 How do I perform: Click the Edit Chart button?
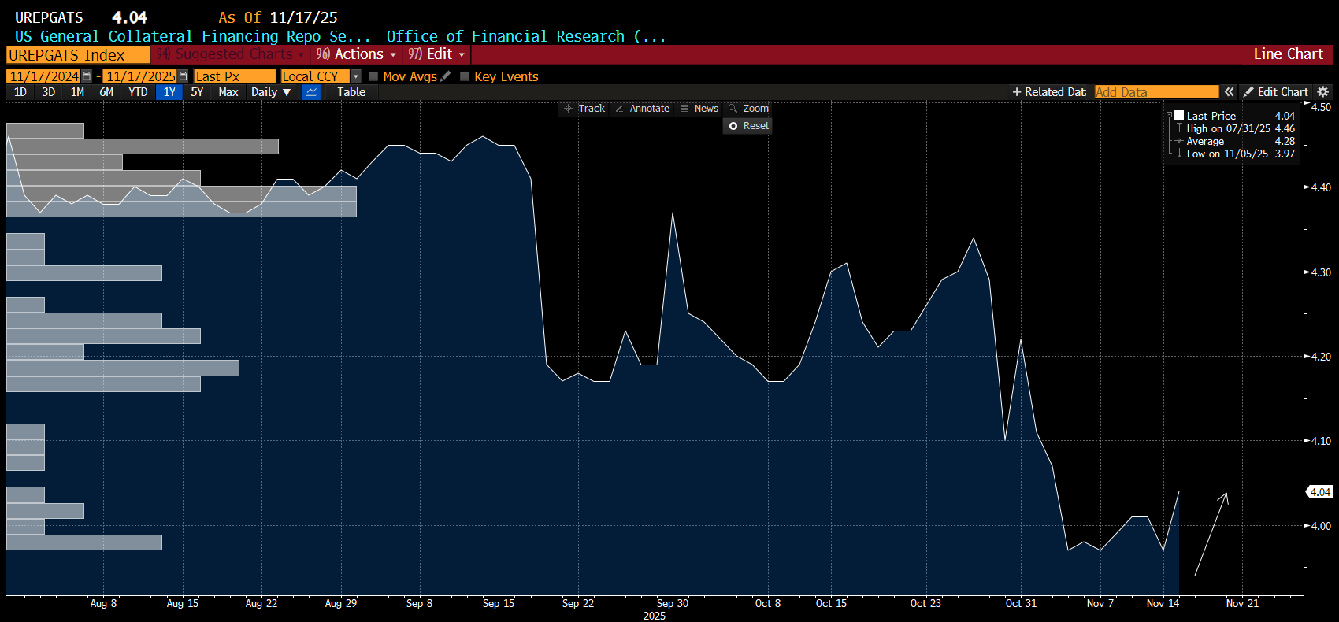click(x=1276, y=92)
